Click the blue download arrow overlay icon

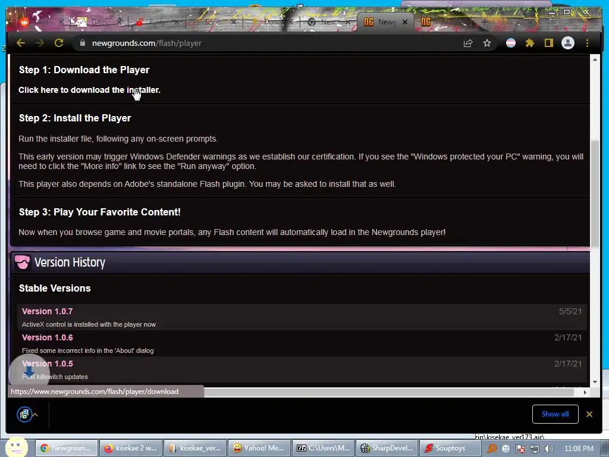point(29,373)
